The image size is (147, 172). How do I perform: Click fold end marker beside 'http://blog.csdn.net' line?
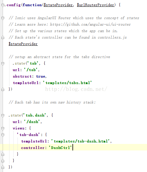pos(3,89)
